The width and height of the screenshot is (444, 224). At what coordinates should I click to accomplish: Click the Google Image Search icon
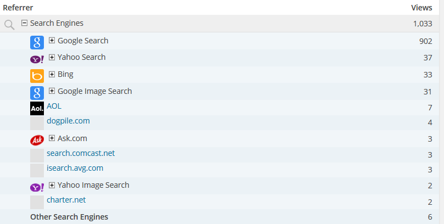37,93
